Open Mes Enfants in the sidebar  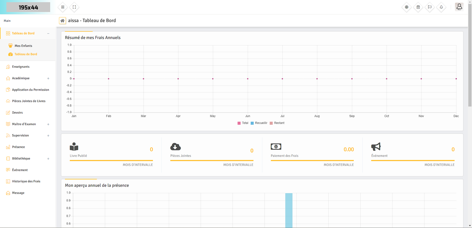tap(23, 46)
